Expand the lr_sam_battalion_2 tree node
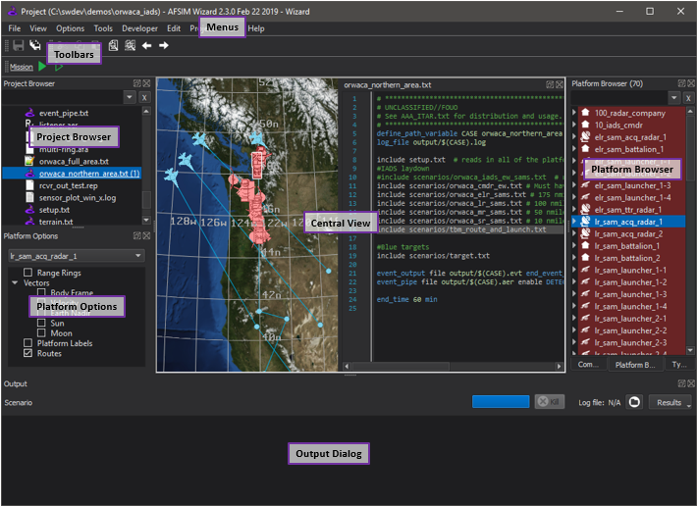The width and height of the screenshot is (697, 506). click(x=574, y=258)
